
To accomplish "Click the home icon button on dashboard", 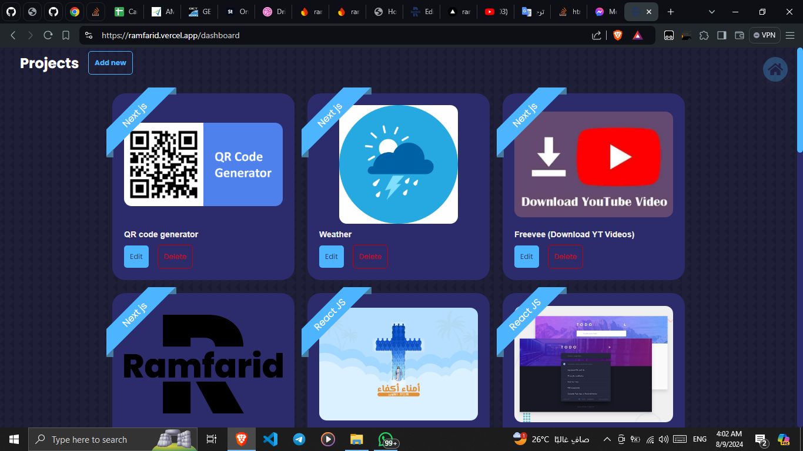I will click(x=775, y=69).
